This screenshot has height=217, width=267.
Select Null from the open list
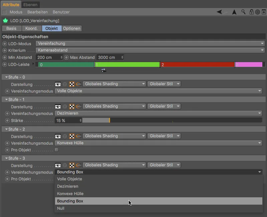tap(159, 208)
